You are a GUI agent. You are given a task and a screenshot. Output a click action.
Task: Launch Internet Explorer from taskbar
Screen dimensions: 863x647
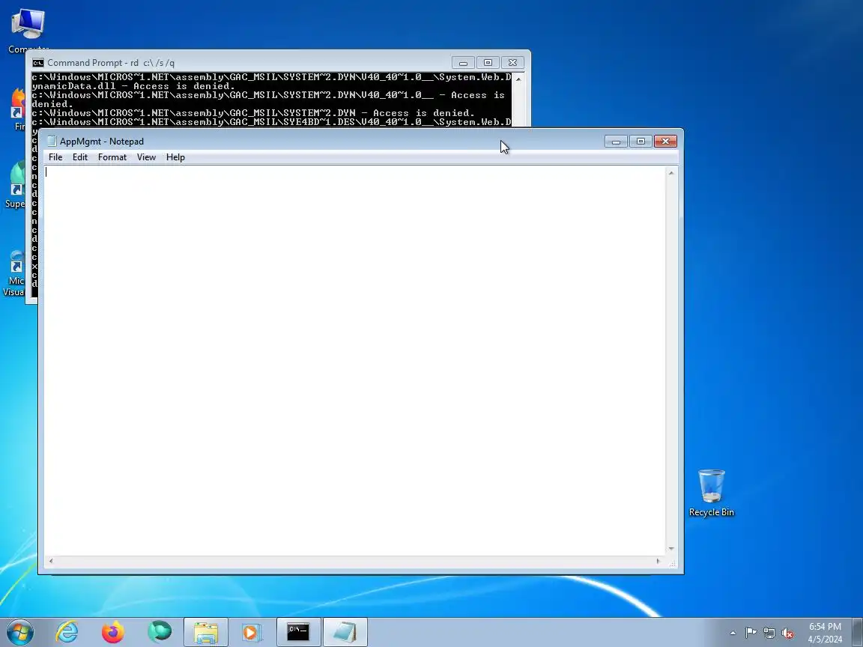pos(67,632)
